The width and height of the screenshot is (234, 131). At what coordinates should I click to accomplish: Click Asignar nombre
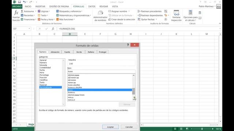119,11
